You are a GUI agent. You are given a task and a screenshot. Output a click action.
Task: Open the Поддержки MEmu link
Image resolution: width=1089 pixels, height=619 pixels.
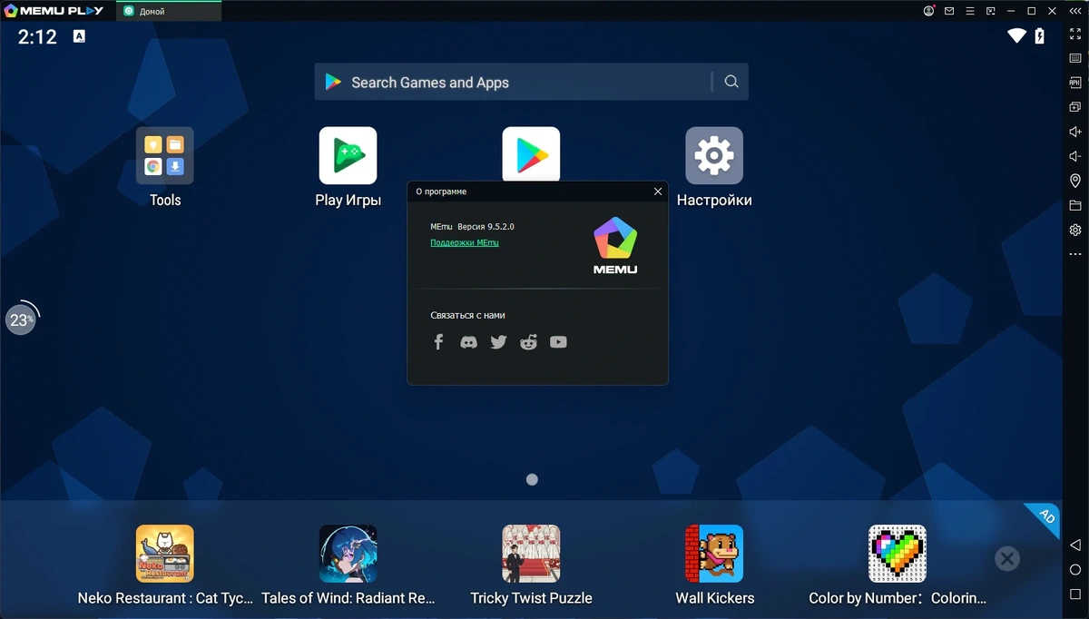(465, 242)
